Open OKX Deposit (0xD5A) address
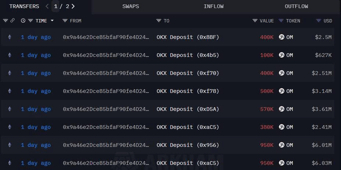The width and height of the screenshot is (341, 170). [x=188, y=109]
